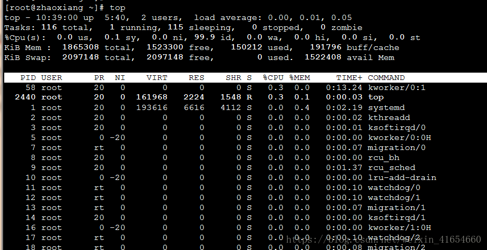Click PID 58 in the process list
The image size is (487, 250).
[x=31, y=87]
